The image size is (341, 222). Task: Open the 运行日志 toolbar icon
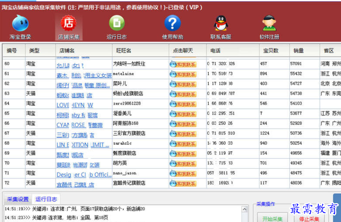coord(117,27)
